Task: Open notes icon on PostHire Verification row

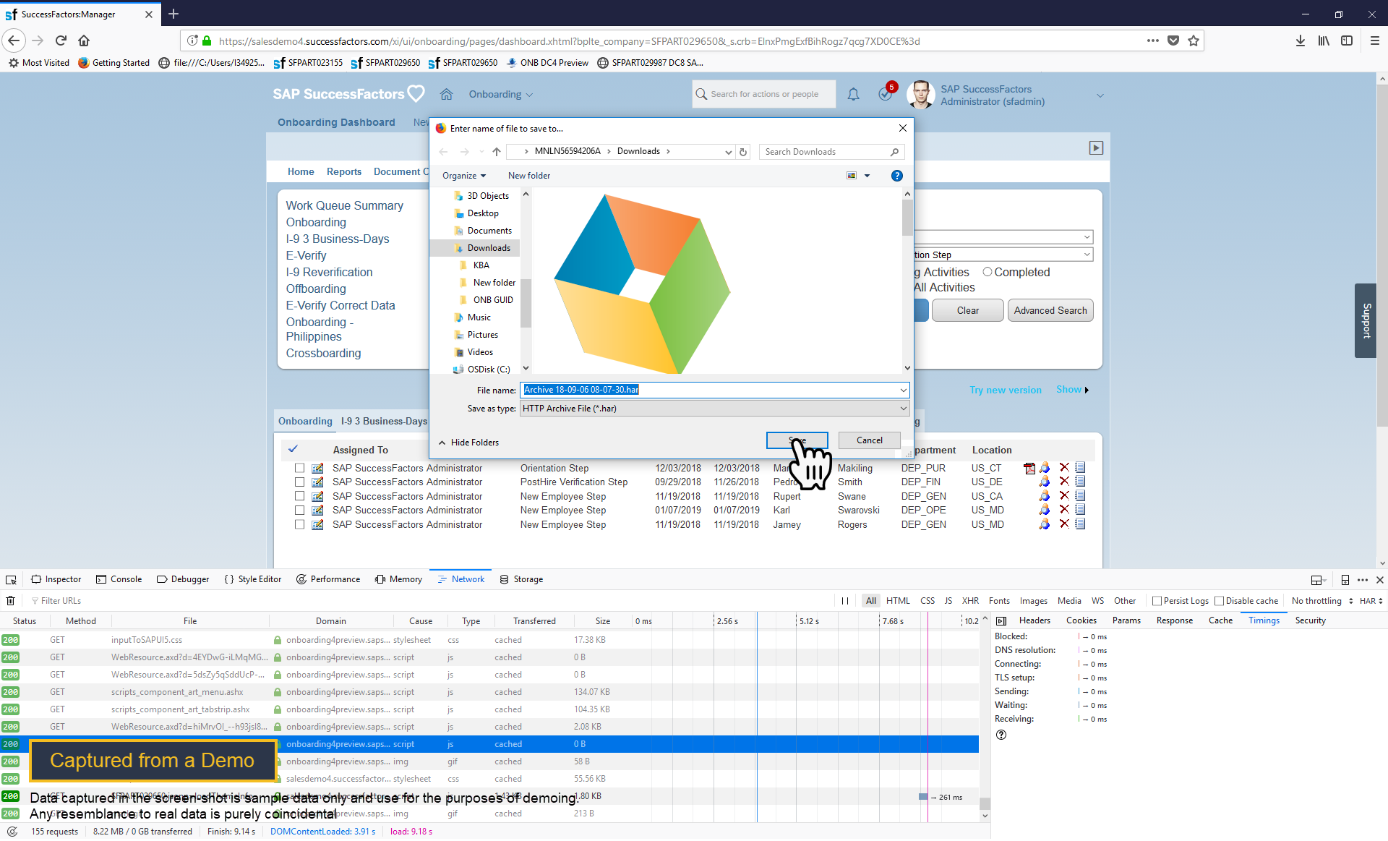Action: (1080, 482)
